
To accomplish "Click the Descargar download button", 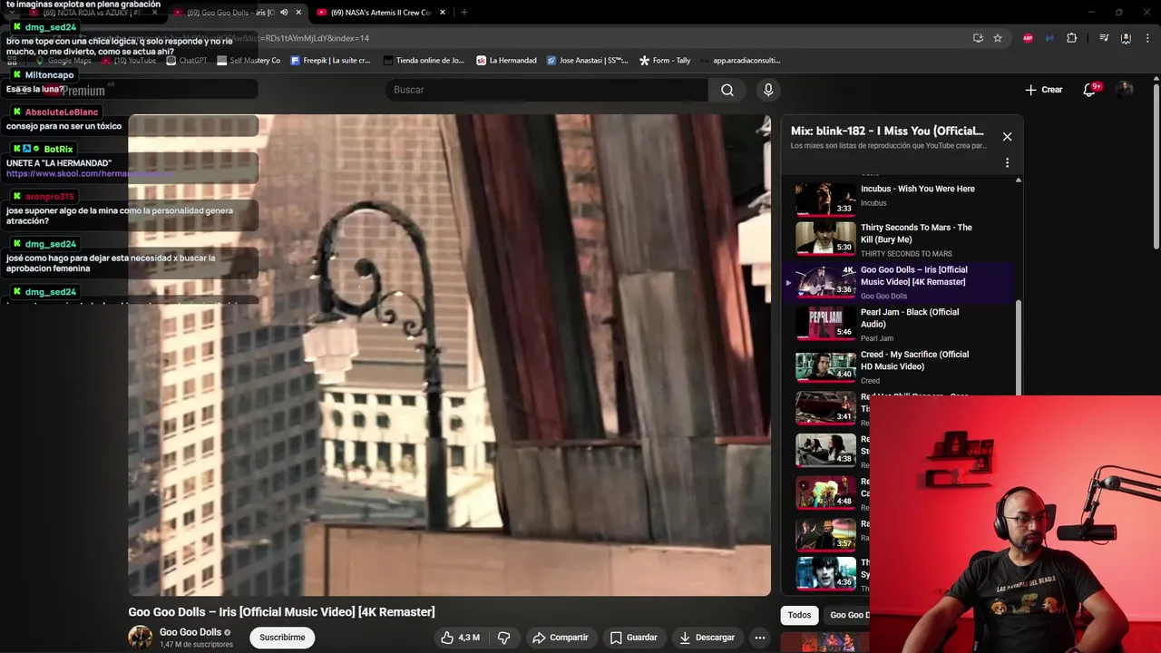I will 707,638.
